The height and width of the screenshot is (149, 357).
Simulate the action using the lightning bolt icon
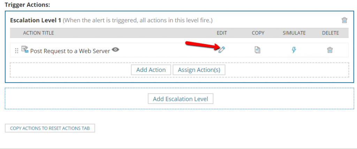pyautogui.click(x=294, y=50)
